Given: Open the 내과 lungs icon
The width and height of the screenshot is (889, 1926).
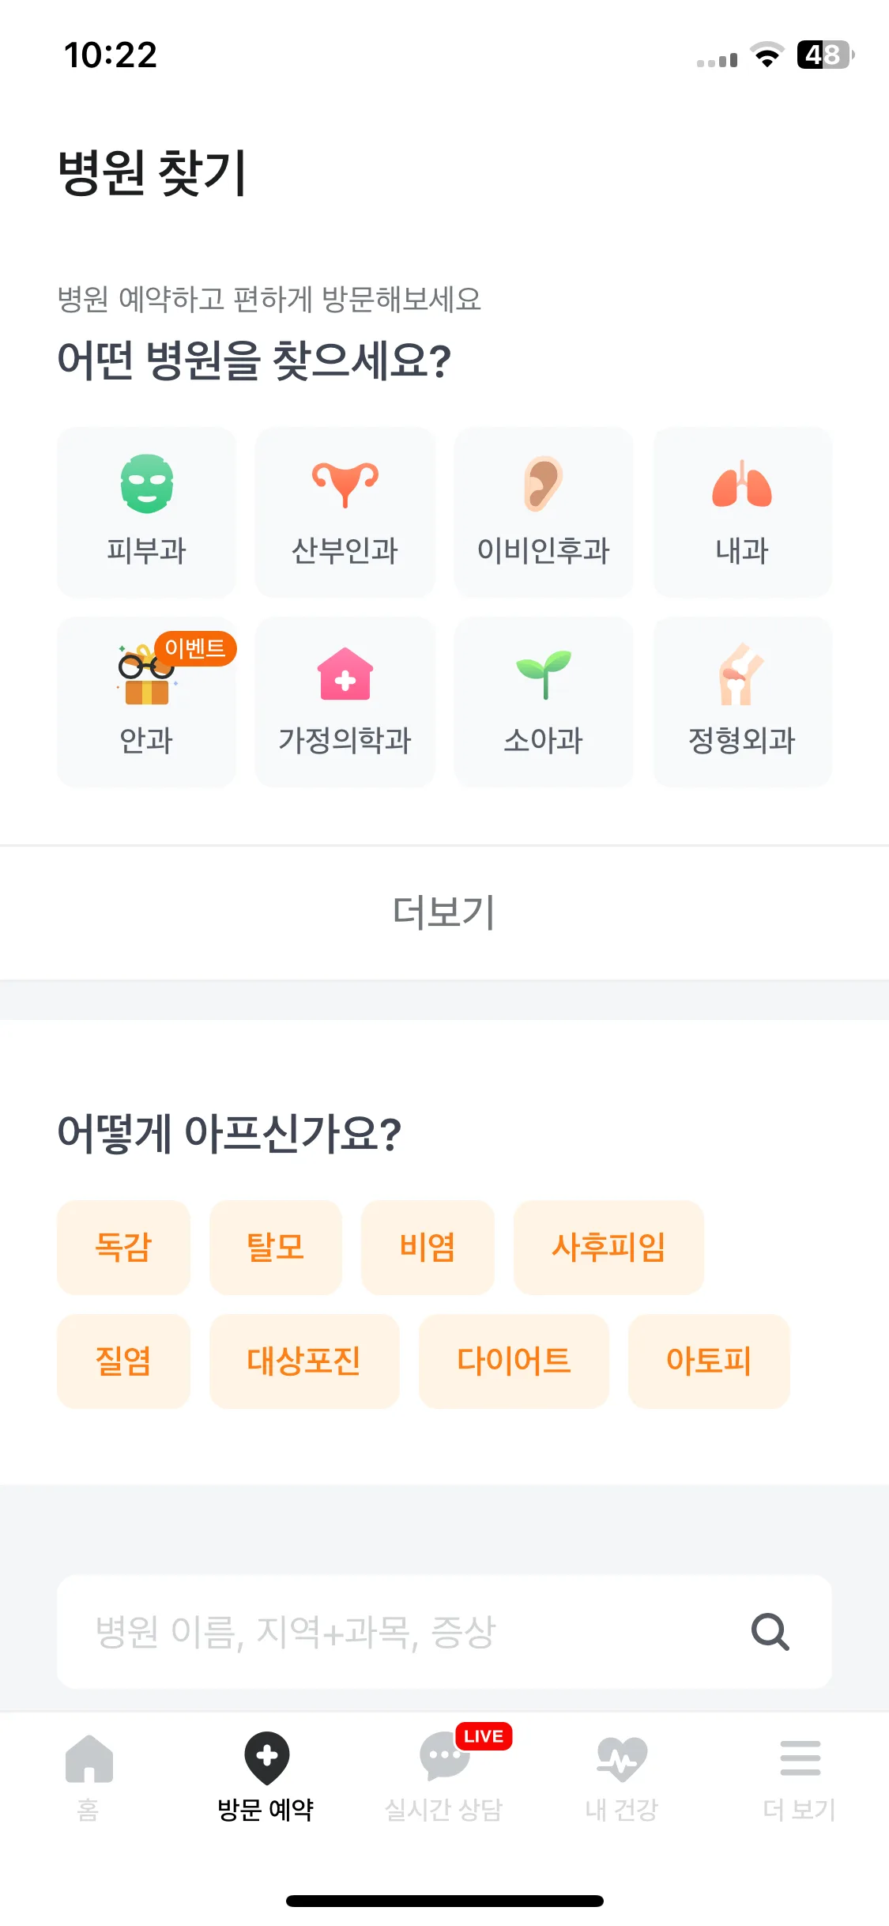Looking at the screenshot, I should [742, 484].
